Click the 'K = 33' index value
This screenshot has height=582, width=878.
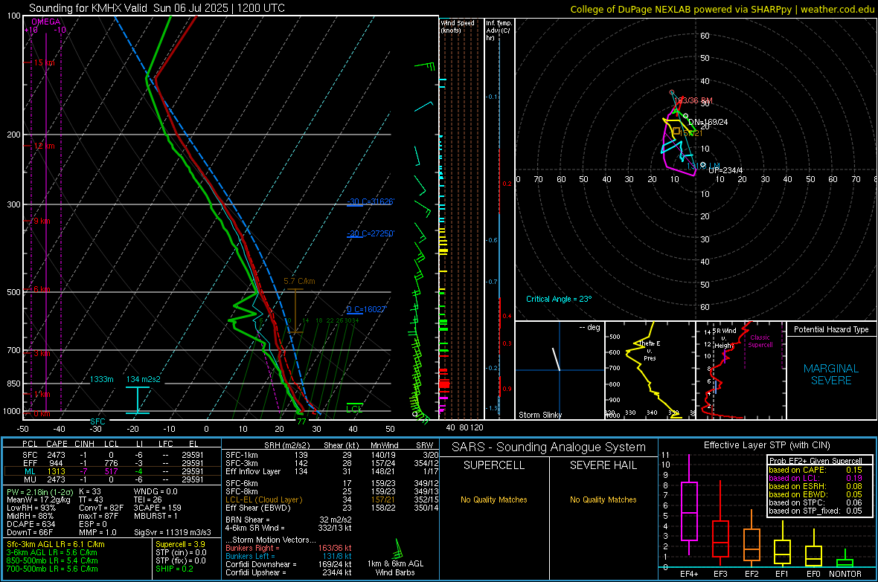click(x=89, y=491)
